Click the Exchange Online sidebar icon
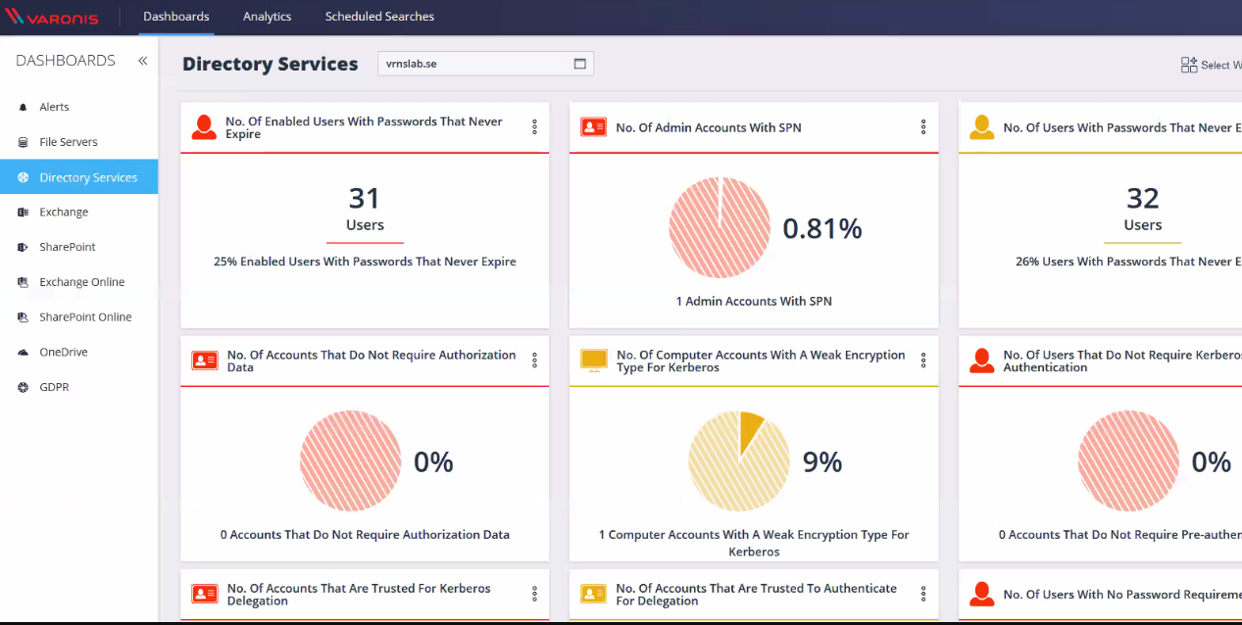1242x625 pixels. [x=24, y=282]
